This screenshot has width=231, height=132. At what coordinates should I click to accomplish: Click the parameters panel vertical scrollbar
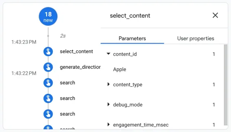226,85
